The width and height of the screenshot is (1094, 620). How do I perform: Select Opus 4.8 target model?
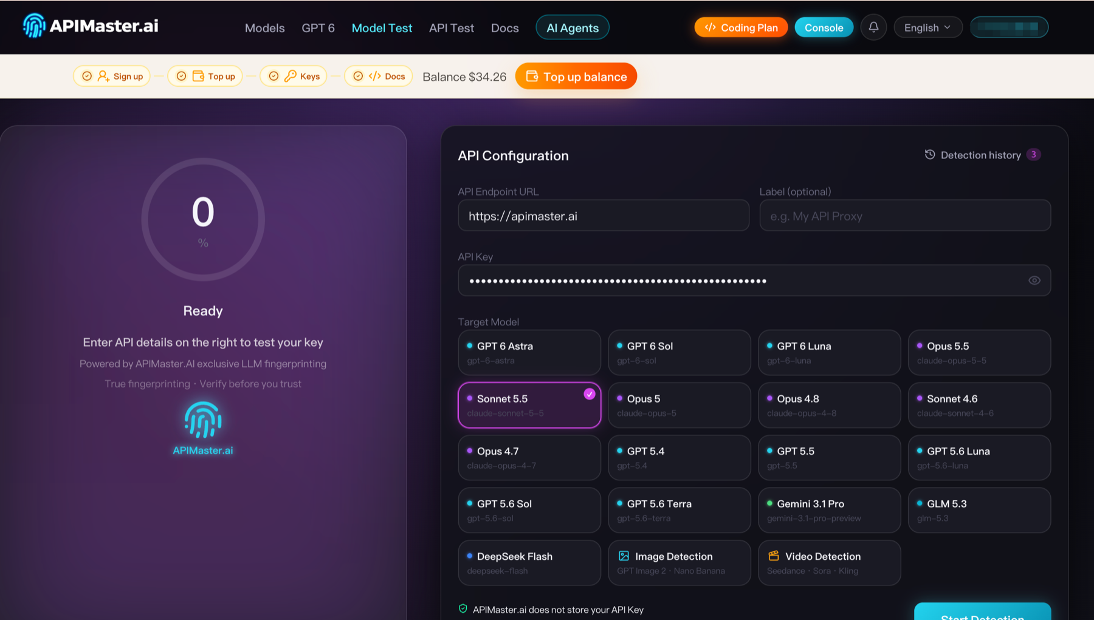coord(830,405)
